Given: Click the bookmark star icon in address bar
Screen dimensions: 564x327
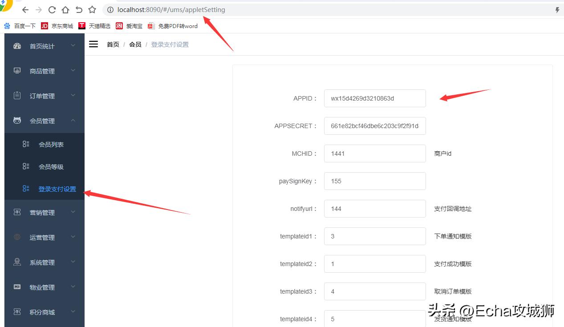Looking at the screenshot, I should click(x=92, y=9).
